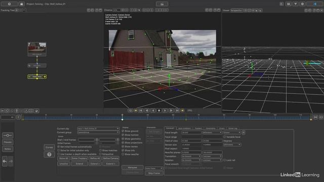324x182 pixels.
Task: Enable Variable focal checkbox
Action: point(224,137)
